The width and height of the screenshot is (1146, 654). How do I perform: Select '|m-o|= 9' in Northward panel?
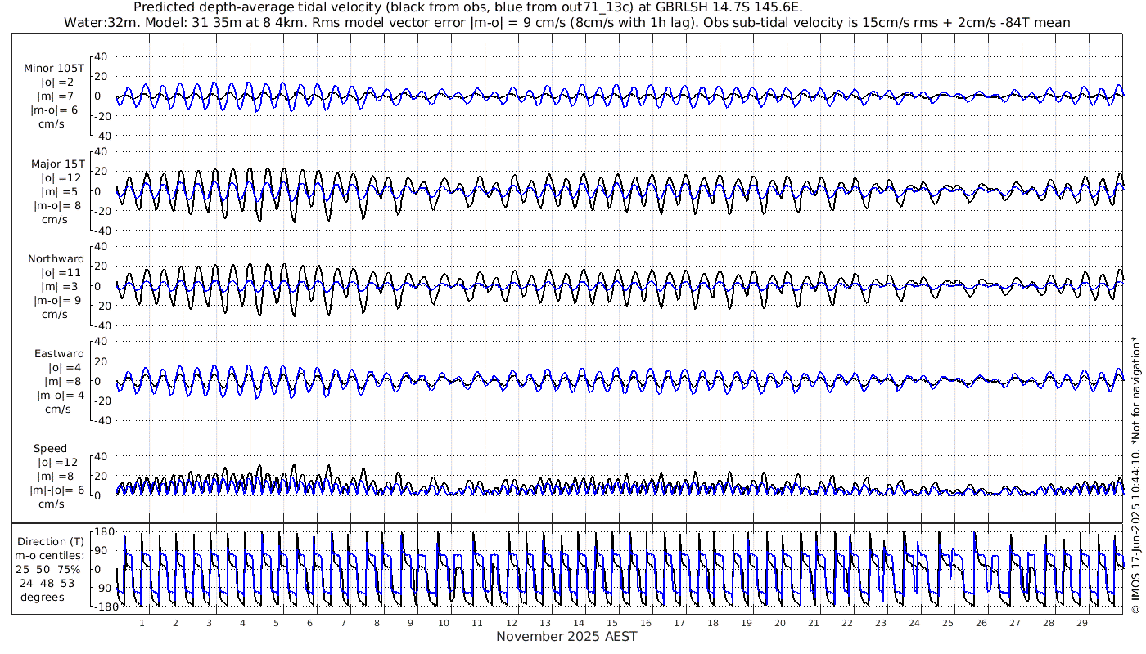pyautogui.click(x=57, y=300)
